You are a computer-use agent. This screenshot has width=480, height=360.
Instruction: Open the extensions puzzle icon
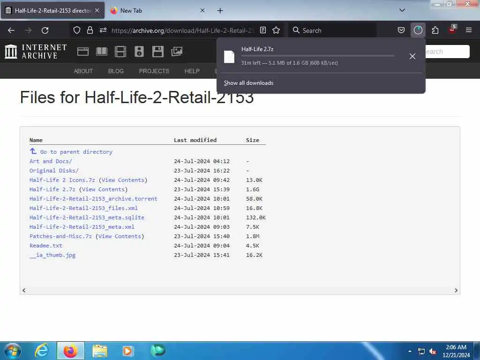[x=435, y=30]
